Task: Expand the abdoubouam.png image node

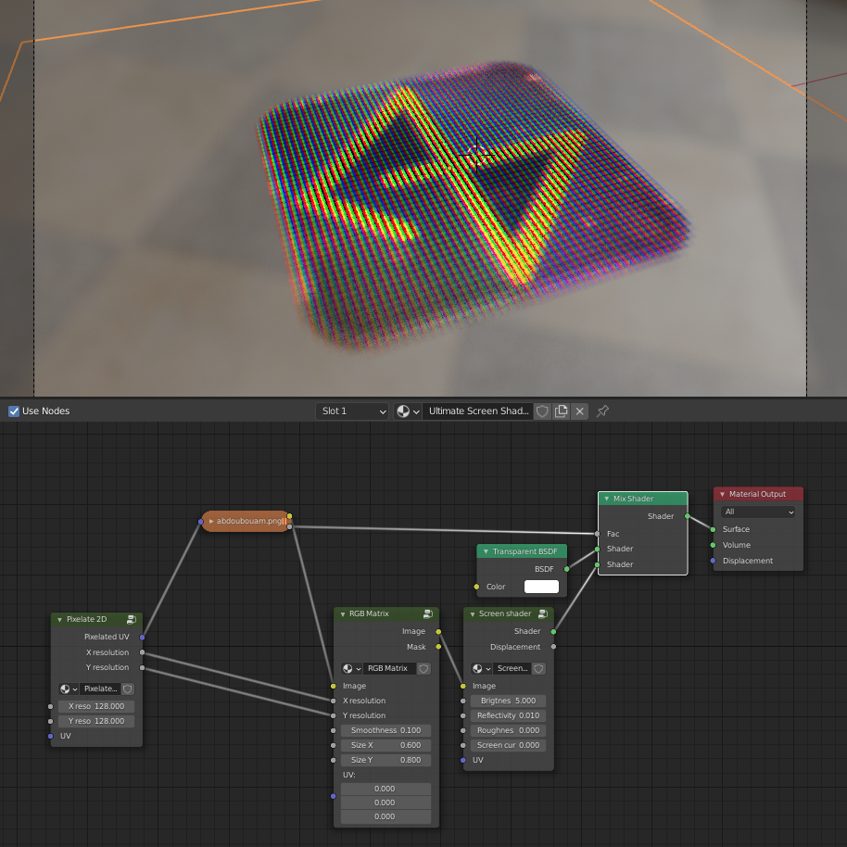Action: pyautogui.click(x=210, y=522)
